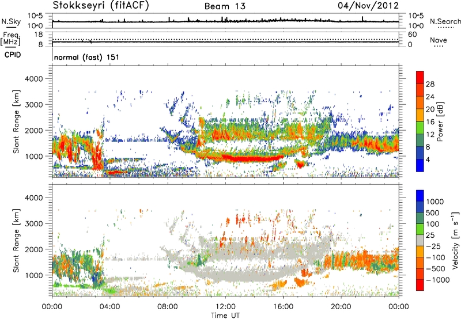This screenshot has height=319, width=461.
Task: Click the '4' value on the Power scale
Action: coord(428,159)
